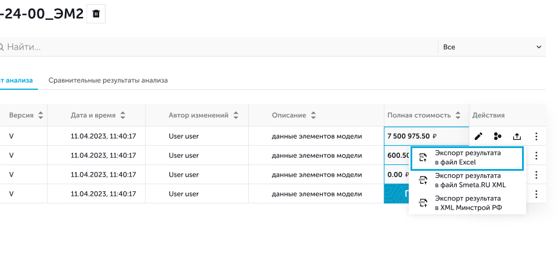Click the export upload icon in first row
The height and width of the screenshot is (264, 560).
517,136
